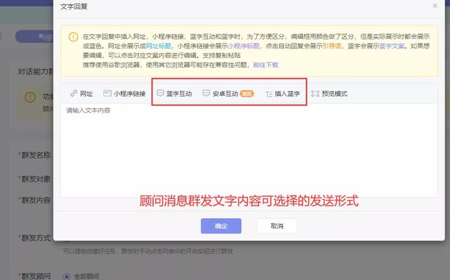Click 群发方式 label in background form
This screenshot has width=450, height=280.
36,238
